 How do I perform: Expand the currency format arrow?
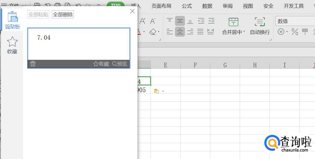(x=287, y=32)
